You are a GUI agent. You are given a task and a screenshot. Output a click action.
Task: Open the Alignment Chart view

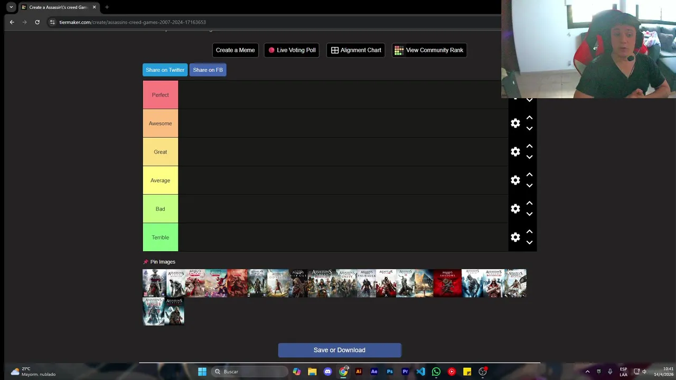[x=356, y=50]
